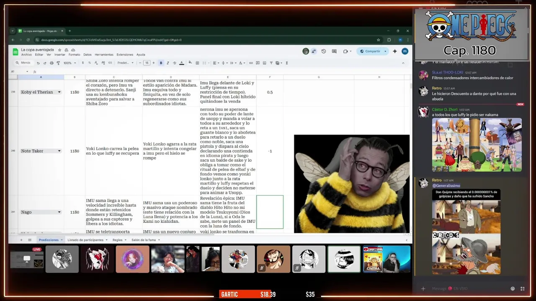Open version history clock icon
536x301 pixels.
pos(324,51)
